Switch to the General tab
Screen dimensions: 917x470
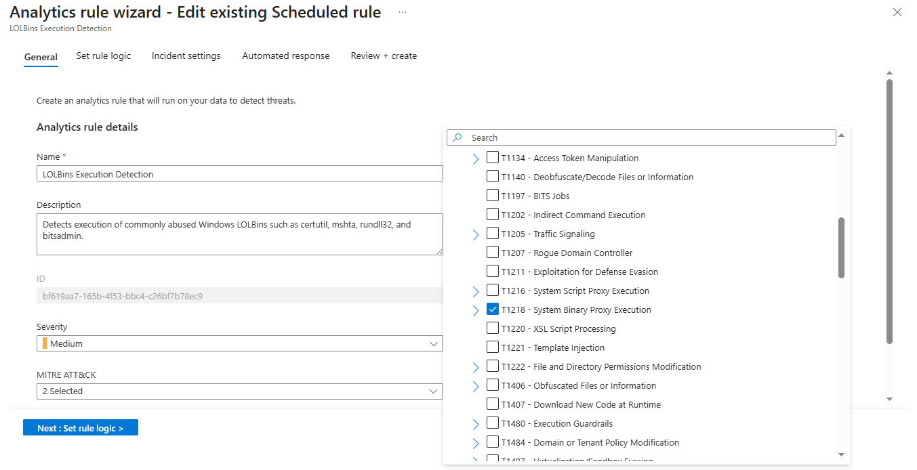41,57
